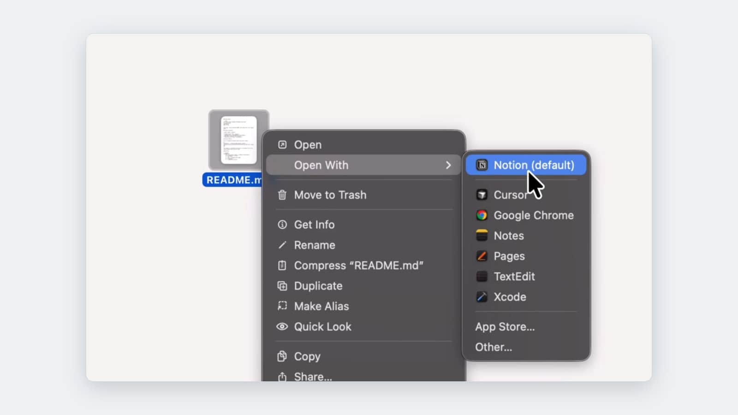
Task: Click the Google Chrome icon
Action: [x=482, y=215]
